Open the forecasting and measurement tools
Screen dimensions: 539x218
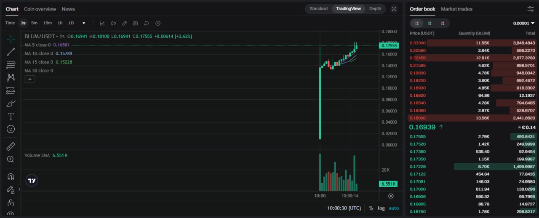11,90
